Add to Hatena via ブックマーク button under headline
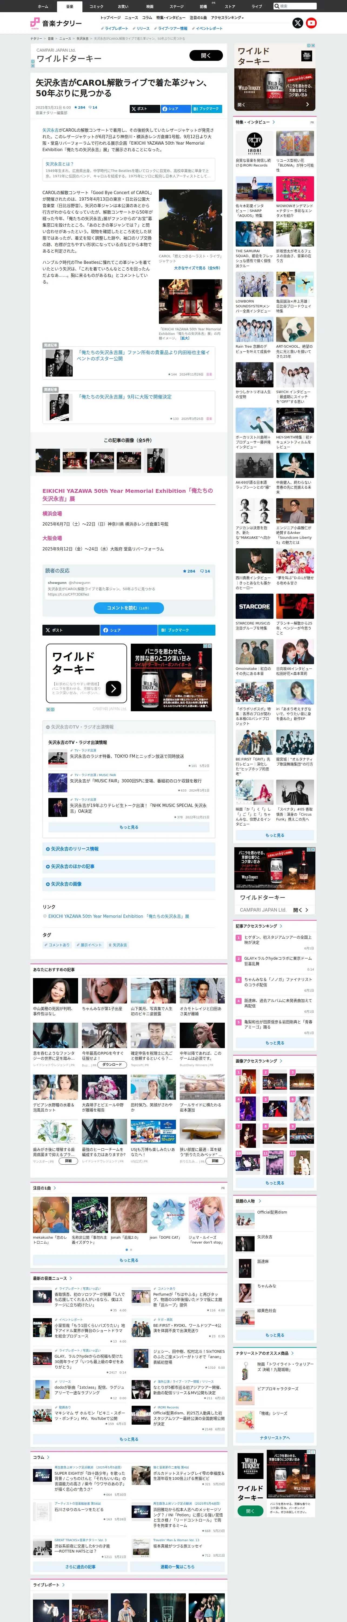Viewport: 347px width, 1622px height. [x=206, y=109]
